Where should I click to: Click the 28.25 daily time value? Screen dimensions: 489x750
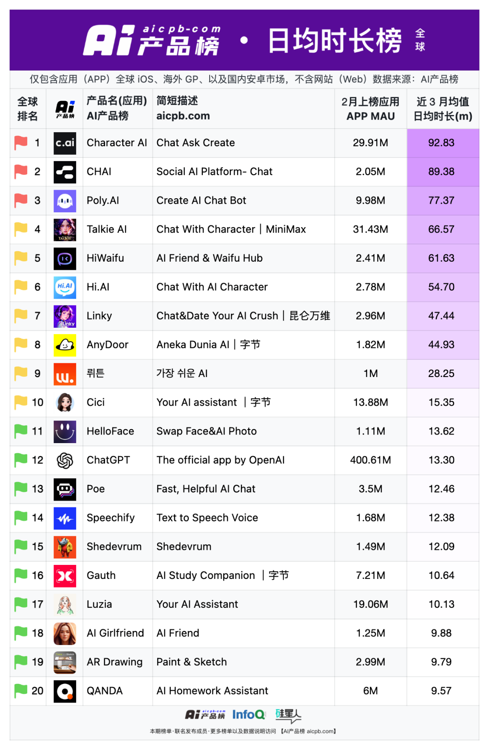441,374
